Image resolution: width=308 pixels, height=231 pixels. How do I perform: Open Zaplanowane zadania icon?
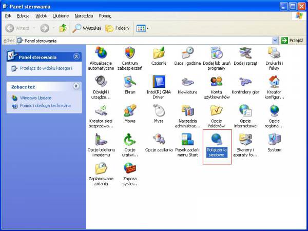tap(101, 168)
